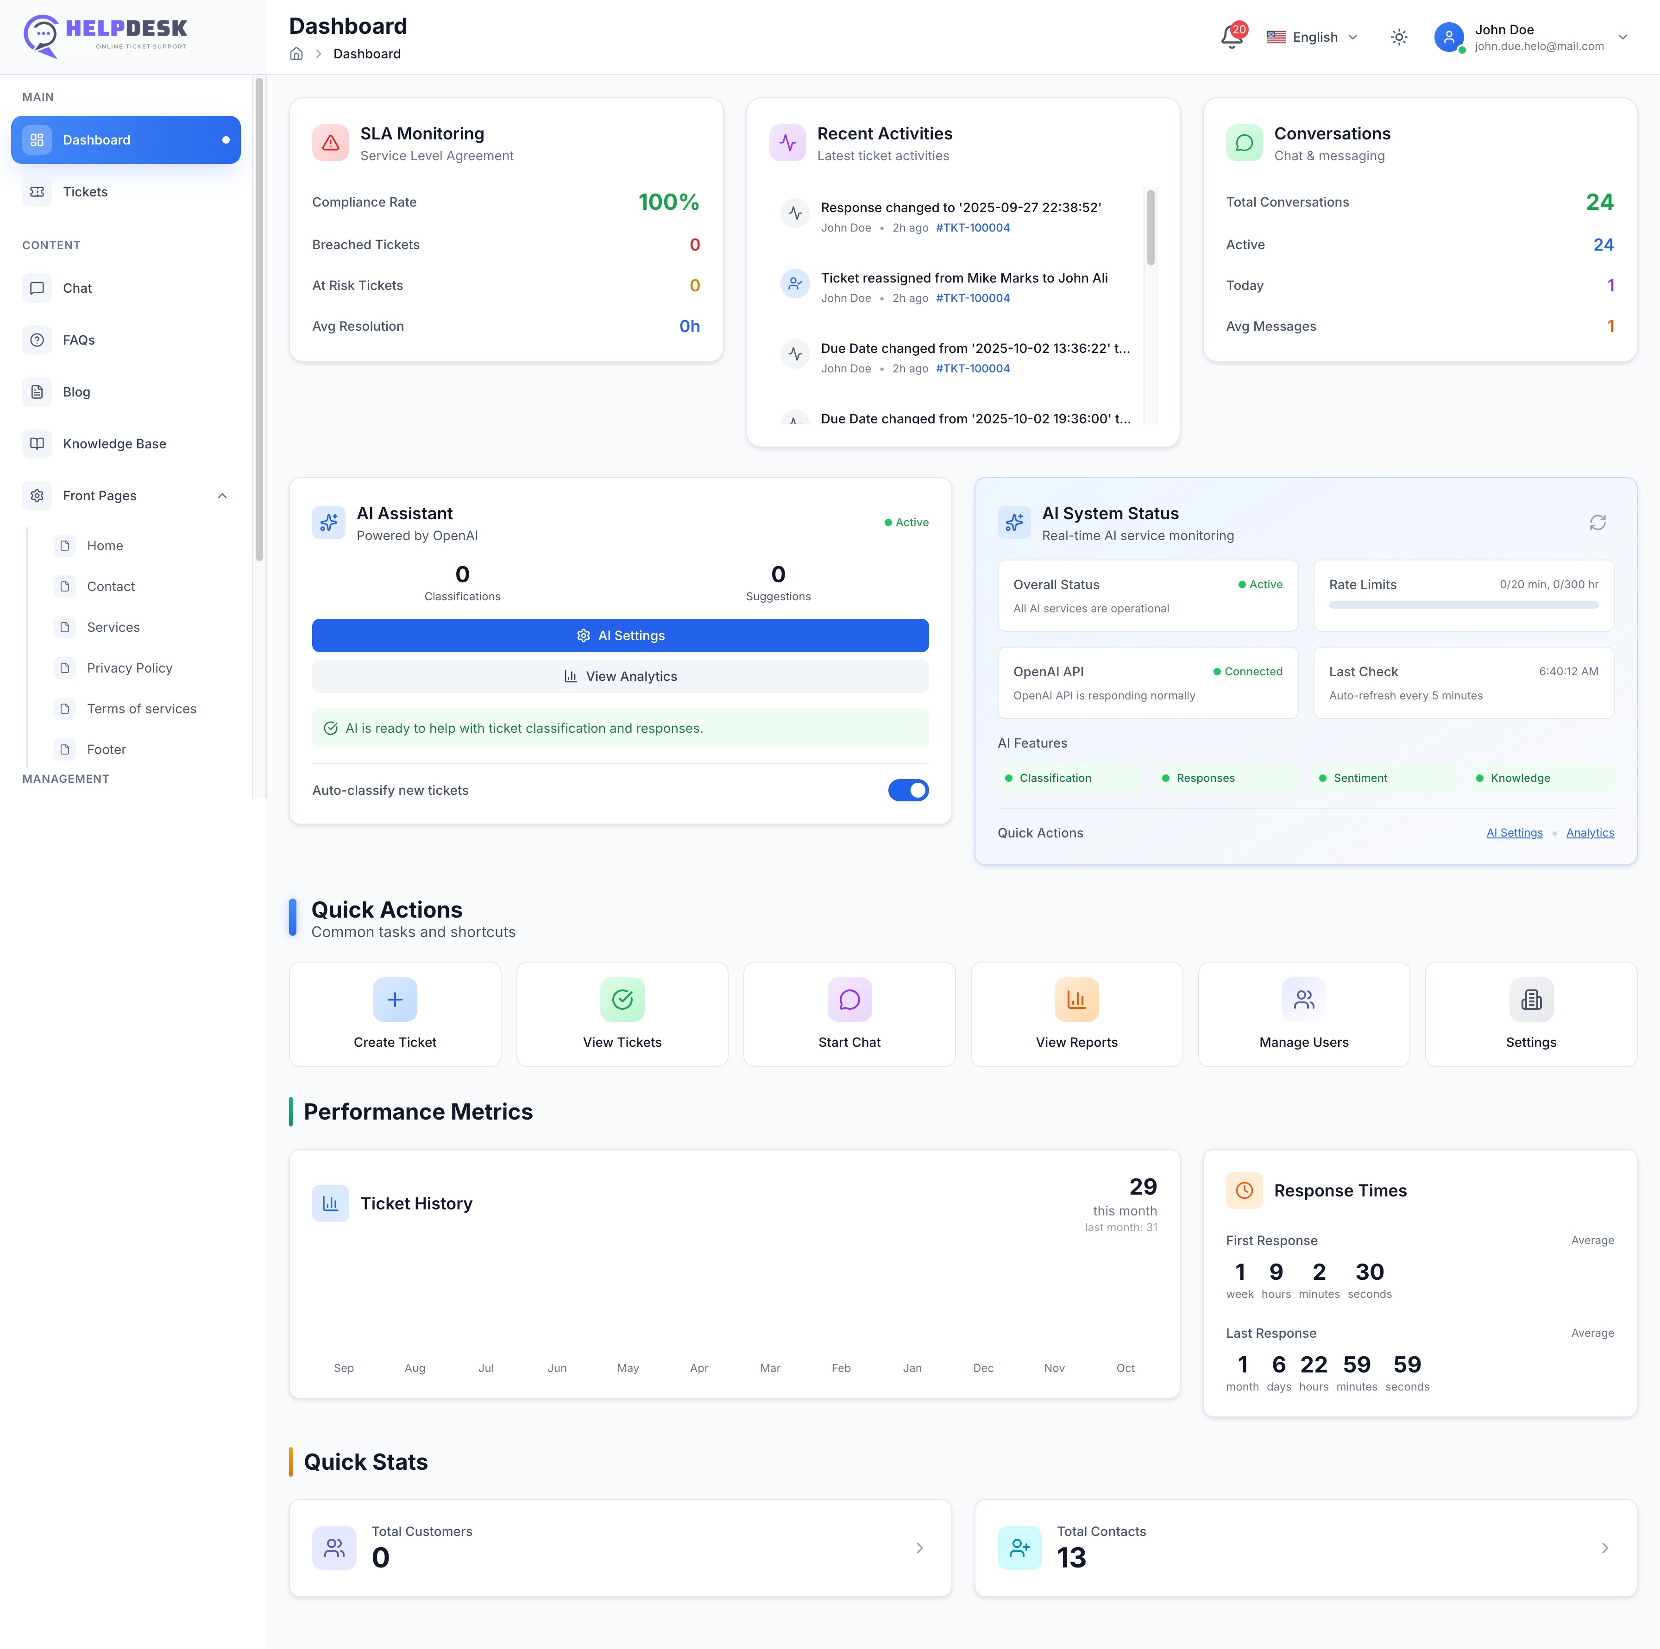Open Manage Users quick action
The width and height of the screenshot is (1660, 1649).
click(1302, 1014)
